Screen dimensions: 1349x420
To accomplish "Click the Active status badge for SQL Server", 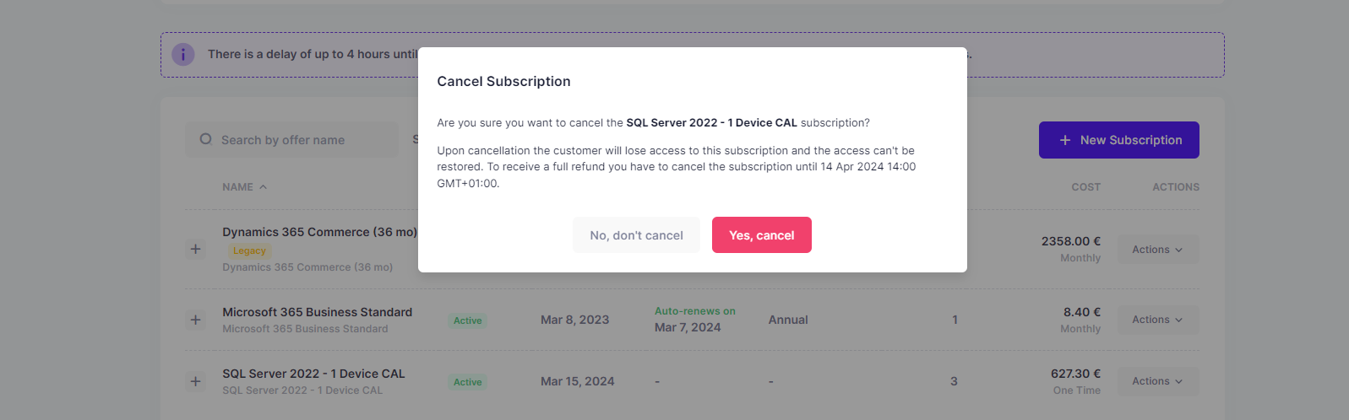I will [467, 382].
